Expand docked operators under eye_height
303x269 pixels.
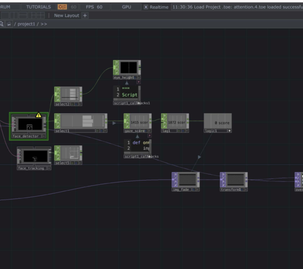pyautogui.click(x=138, y=82)
